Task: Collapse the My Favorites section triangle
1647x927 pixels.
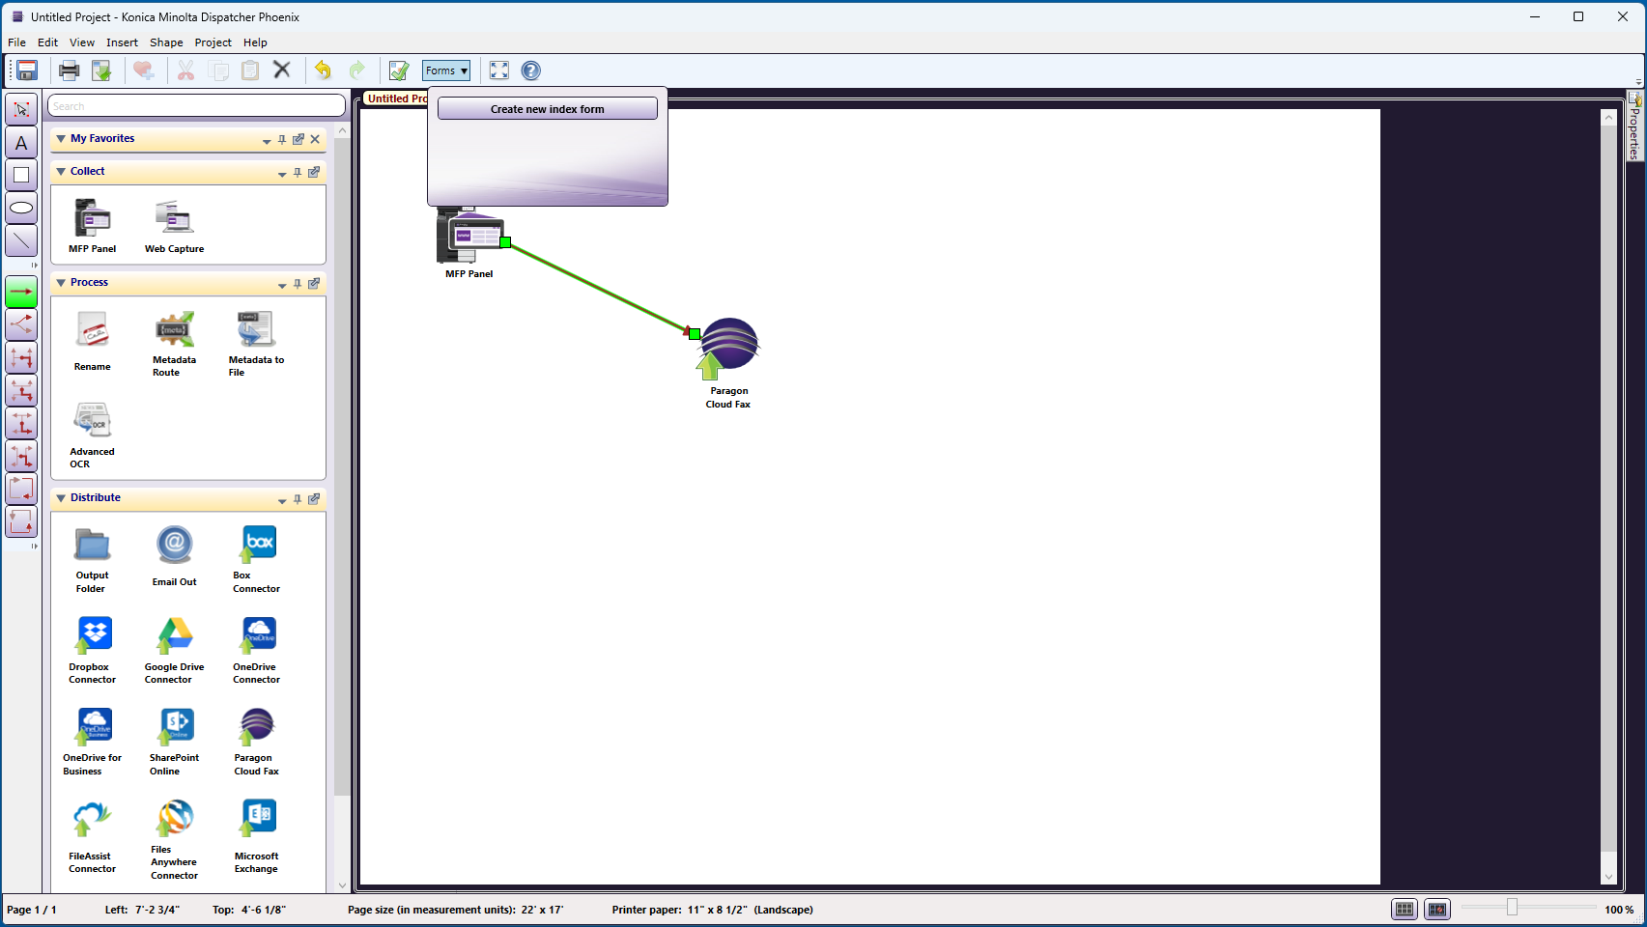Action: coord(61,139)
